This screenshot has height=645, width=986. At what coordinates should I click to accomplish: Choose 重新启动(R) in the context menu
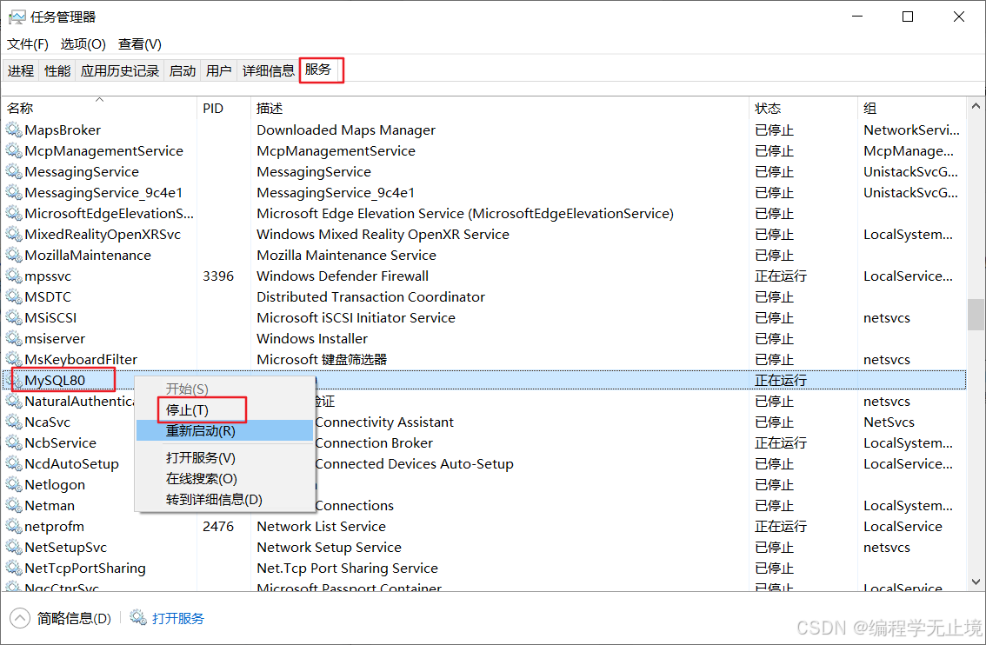coord(224,430)
